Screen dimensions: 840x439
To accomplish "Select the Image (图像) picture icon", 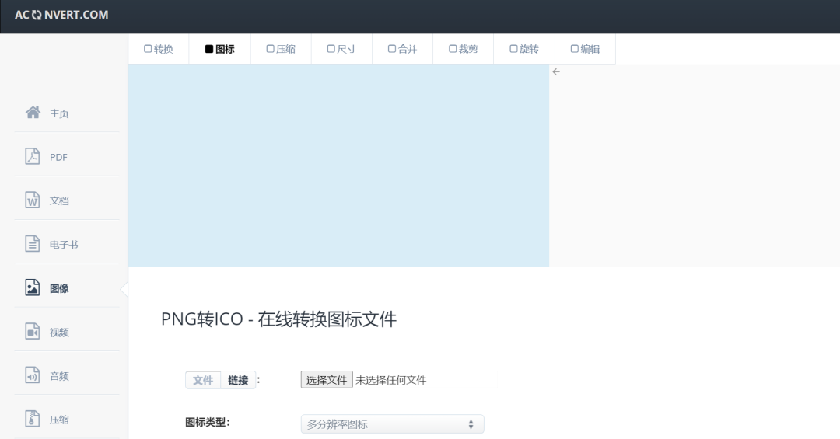I will (33, 288).
